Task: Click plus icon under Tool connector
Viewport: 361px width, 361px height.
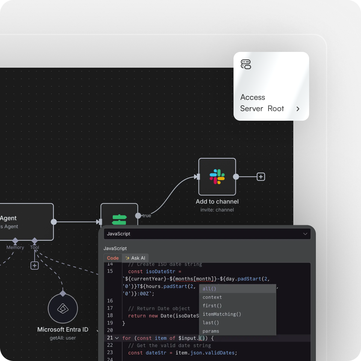Action: (35, 265)
